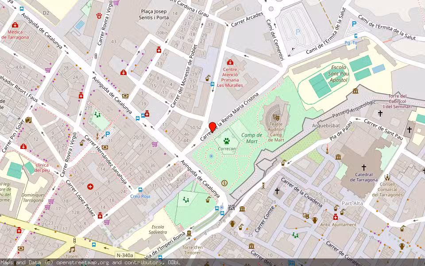Click the Passeig Arqueològic label

click(x=354, y=109)
